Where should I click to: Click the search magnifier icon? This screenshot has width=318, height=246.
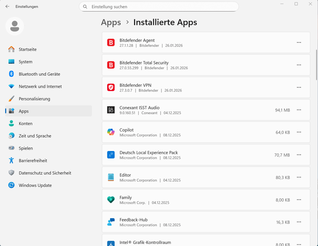click(85, 7)
